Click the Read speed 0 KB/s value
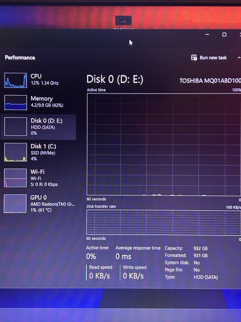241x322 pixels. tap(100, 276)
